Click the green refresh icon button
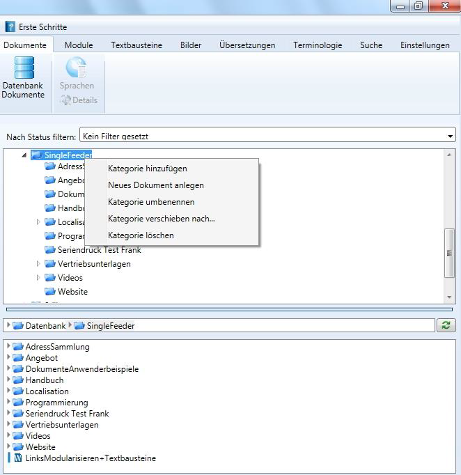 tap(445, 325)
